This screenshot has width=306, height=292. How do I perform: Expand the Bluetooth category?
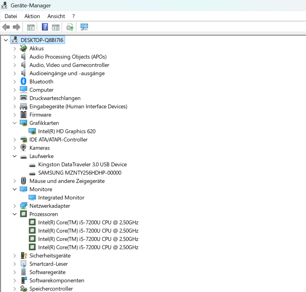coord(15,82)
